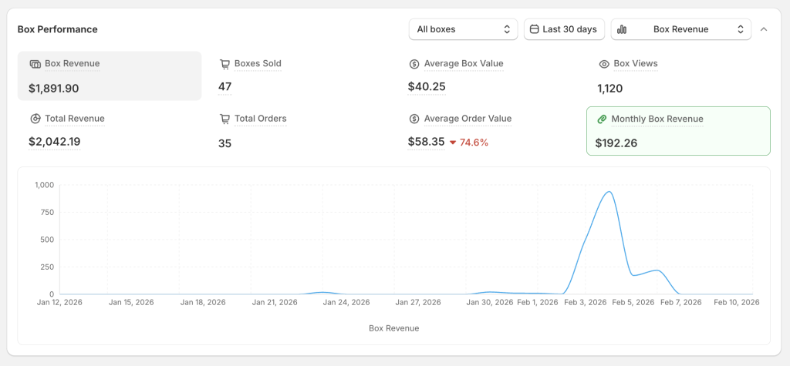
Task: Collapse the Box Performance panel
Action: 764,29
